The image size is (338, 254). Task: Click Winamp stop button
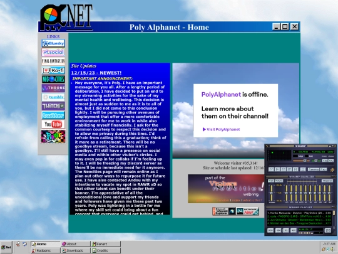tap(290, 169)
